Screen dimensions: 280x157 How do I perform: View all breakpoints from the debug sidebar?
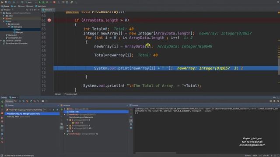[x=2, y=118]
